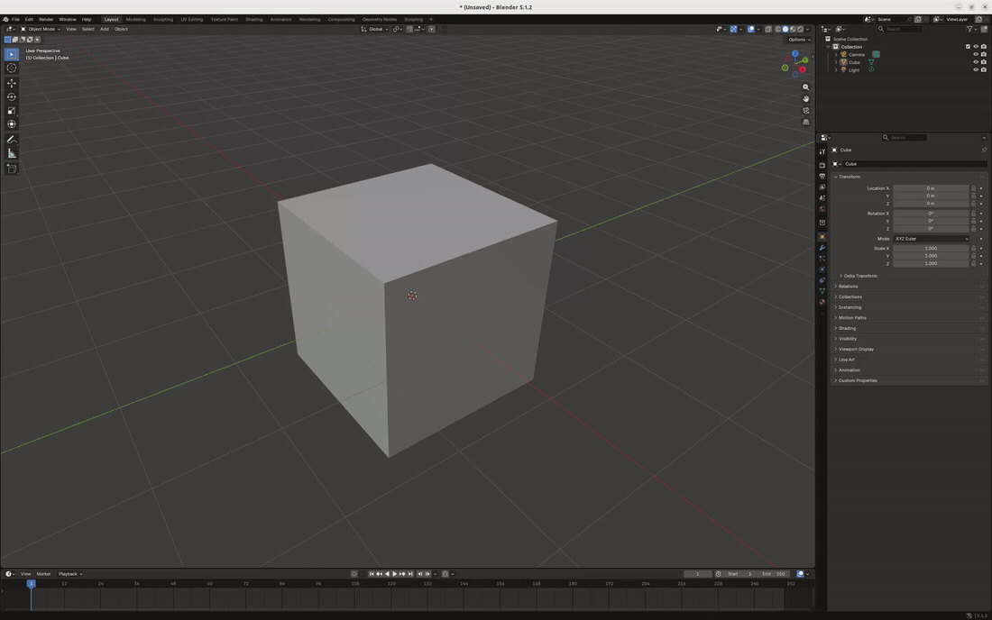Lock Scale Y value
Image resolution: width=992 pixels, height=620 pixels.
(x=974, y=256)
